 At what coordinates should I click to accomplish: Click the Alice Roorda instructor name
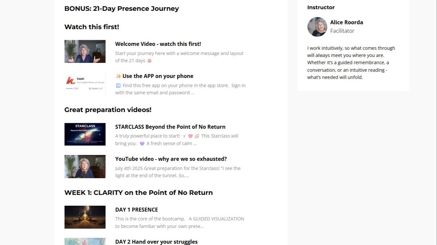point(346,22)
